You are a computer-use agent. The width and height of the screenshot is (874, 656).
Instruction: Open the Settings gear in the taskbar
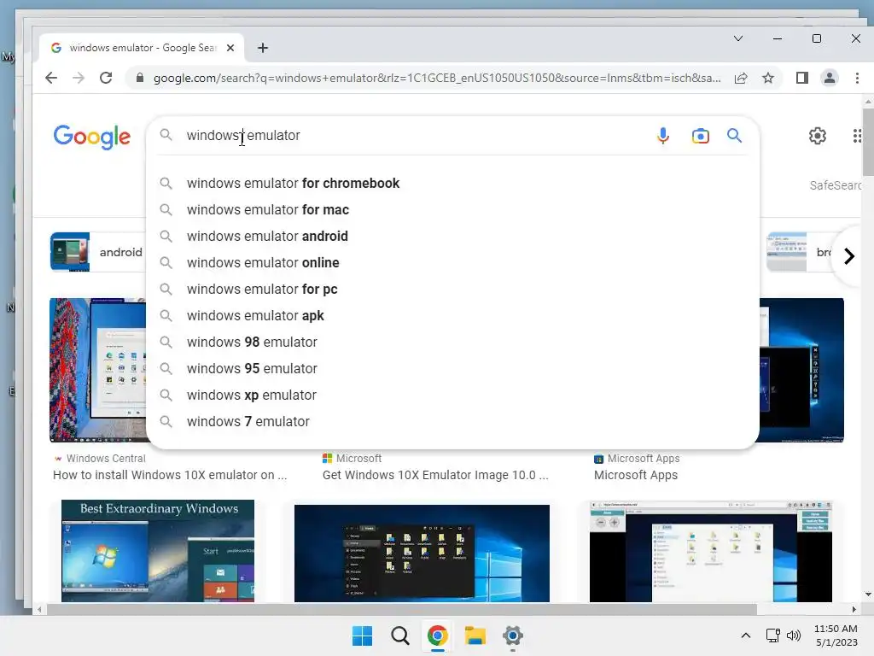coord(513,635)
